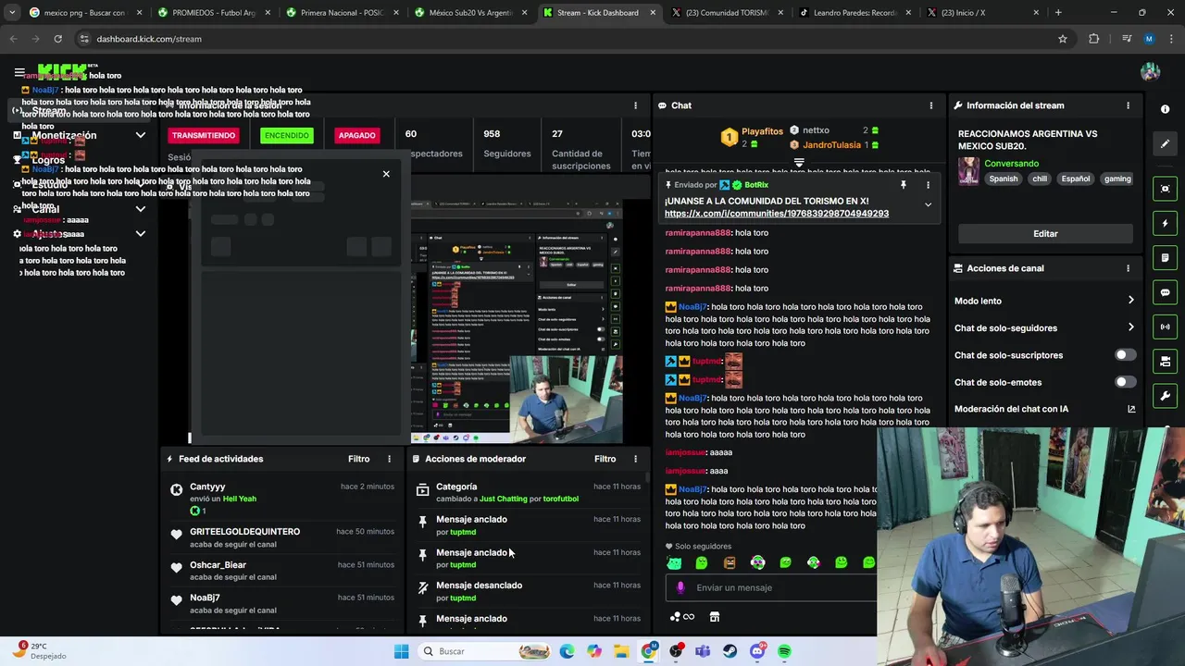Open options menu of Acciones de canal panel
This screenshot has height=666, width=1185.
[1128, 268]
